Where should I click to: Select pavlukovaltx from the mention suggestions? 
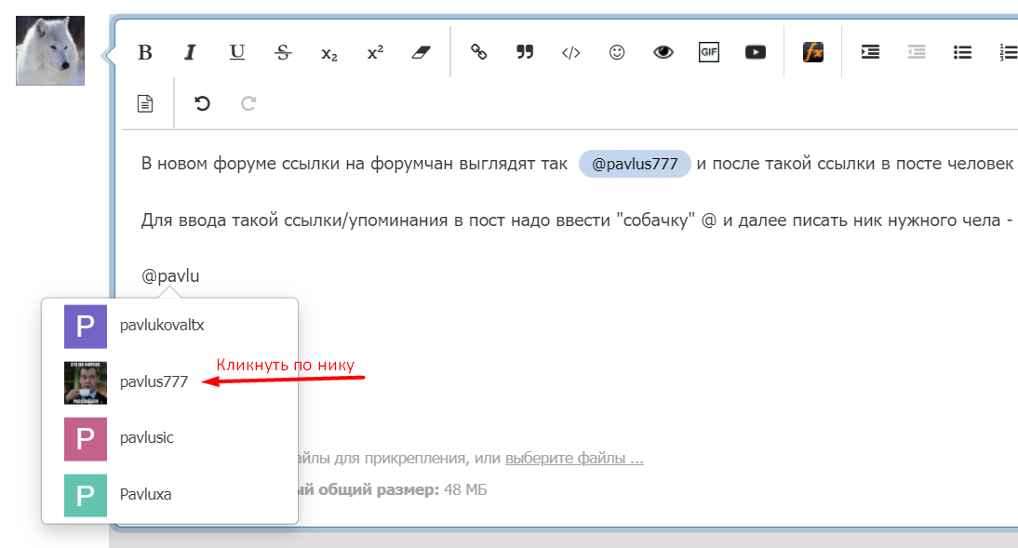[169, 326]
